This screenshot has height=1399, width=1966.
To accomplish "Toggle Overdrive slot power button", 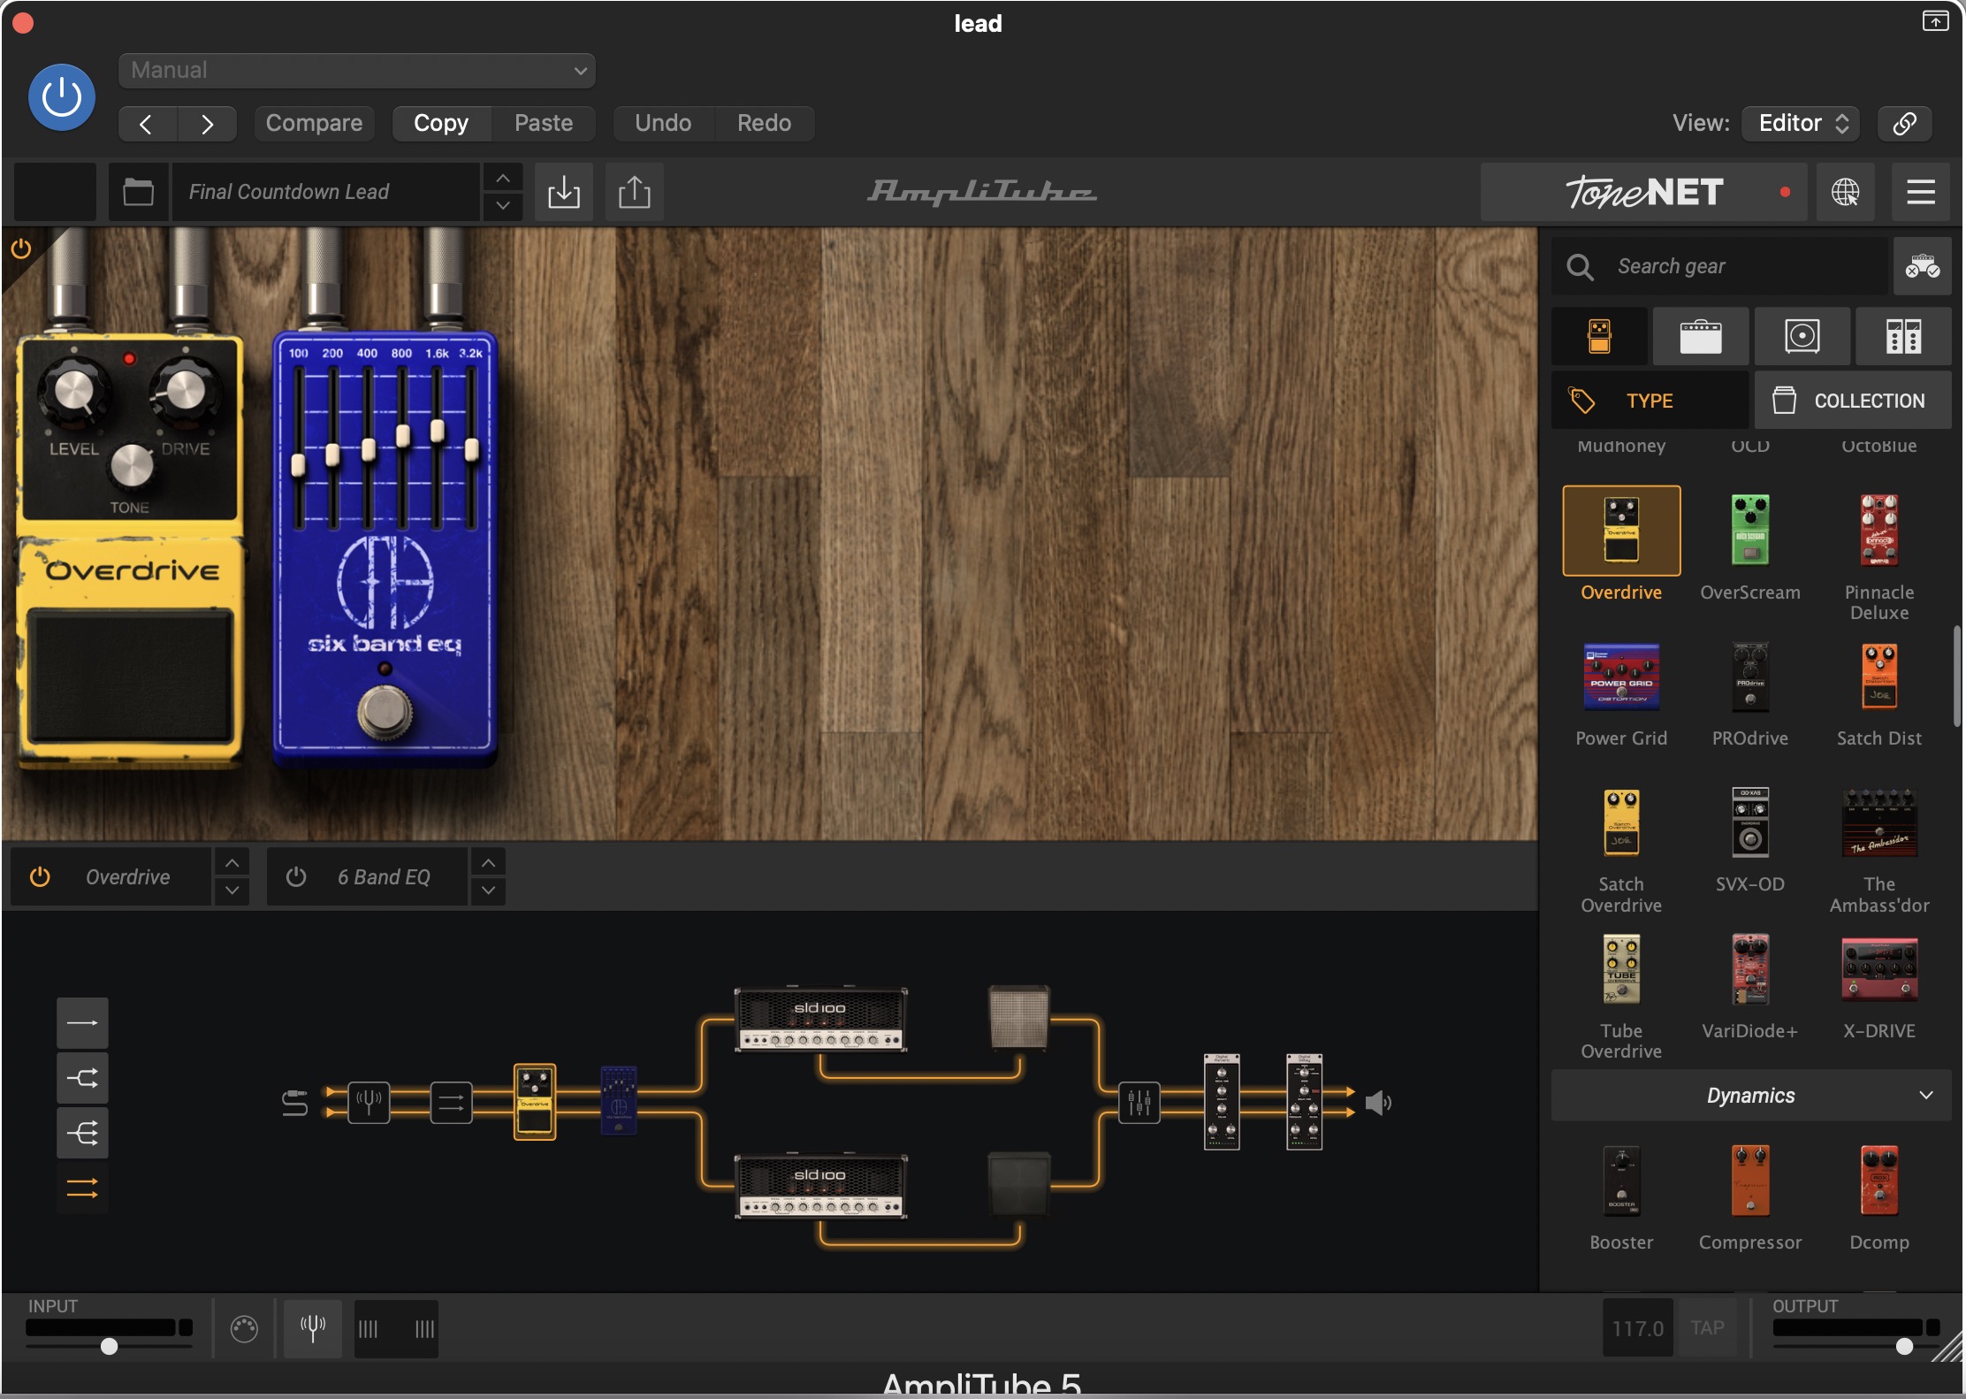I will (40, 876).
